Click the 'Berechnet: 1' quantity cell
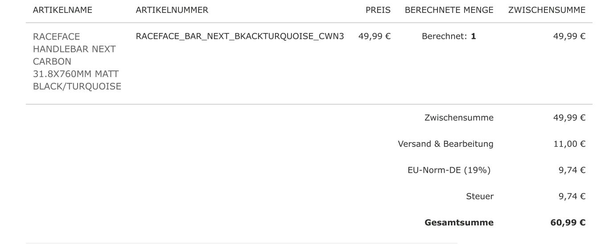Image resolution: width=605 pixels, height=245 pixels. tap(449, 37)
